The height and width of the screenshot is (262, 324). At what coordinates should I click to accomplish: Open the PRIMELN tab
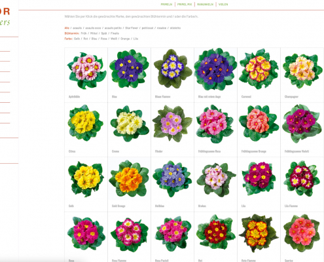pos(166,5)
